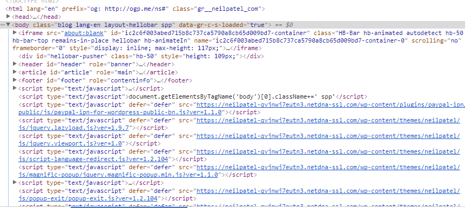Select the role="banner" attribute
465x208 pixels.
112,64
